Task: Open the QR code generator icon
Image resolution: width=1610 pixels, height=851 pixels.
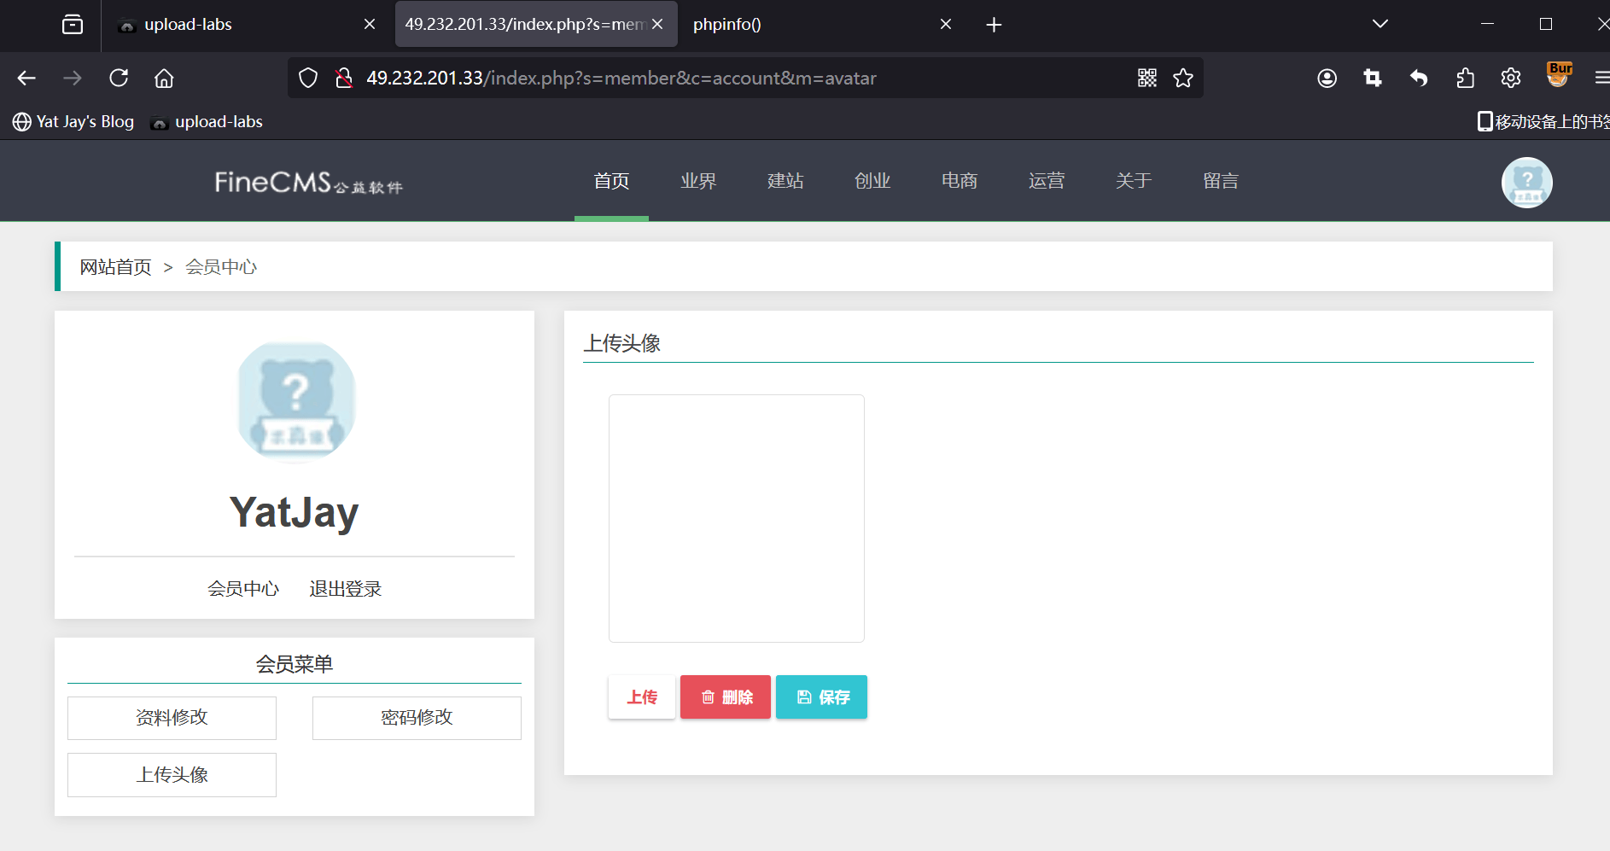Action: click(x=1147, y=79)
